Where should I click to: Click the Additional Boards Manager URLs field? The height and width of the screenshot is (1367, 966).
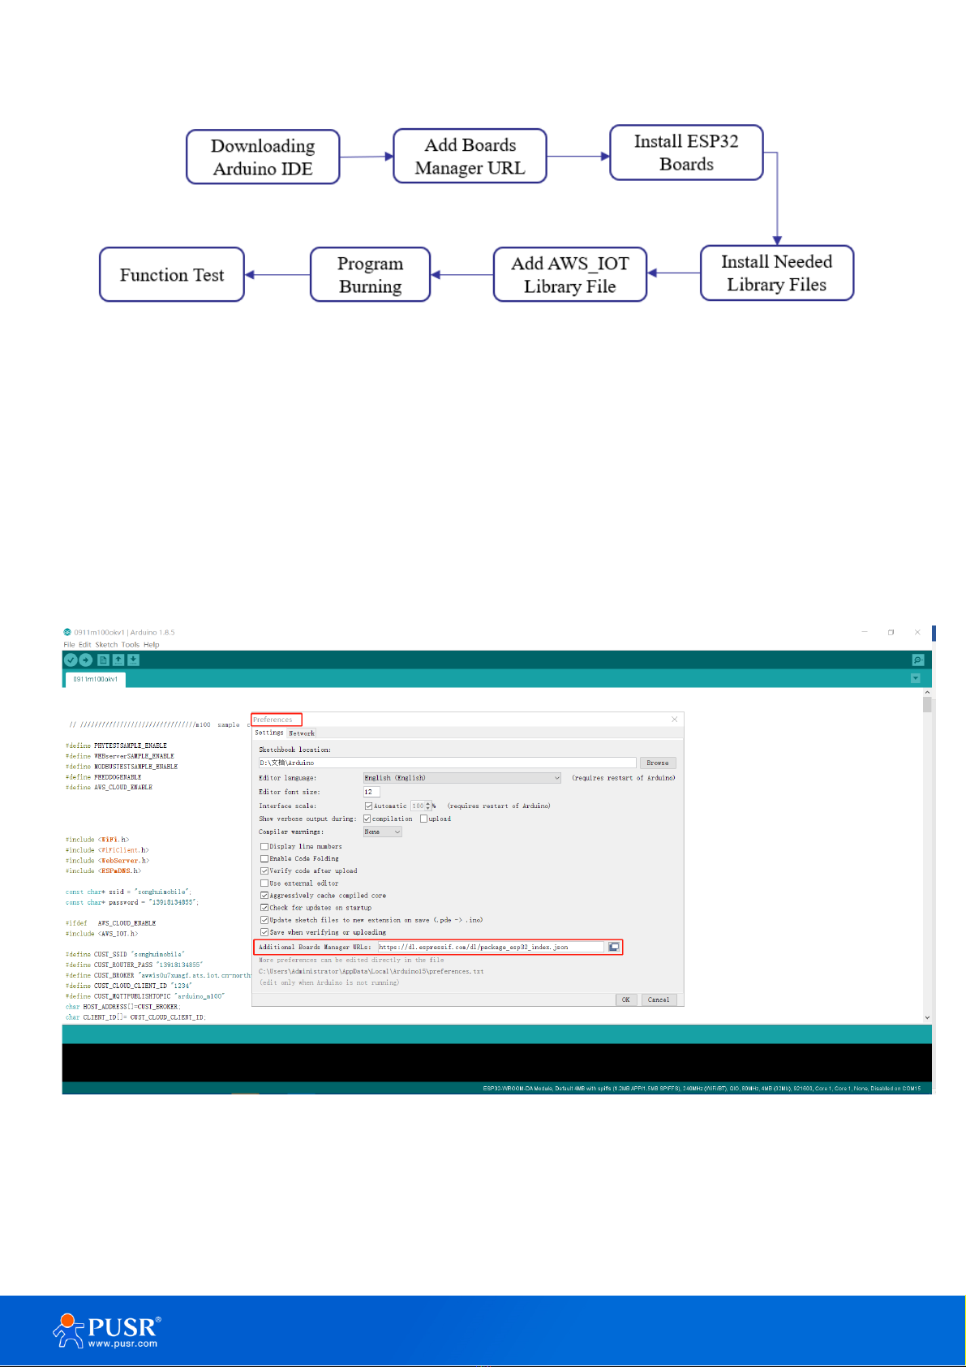(x=490, y=947)
